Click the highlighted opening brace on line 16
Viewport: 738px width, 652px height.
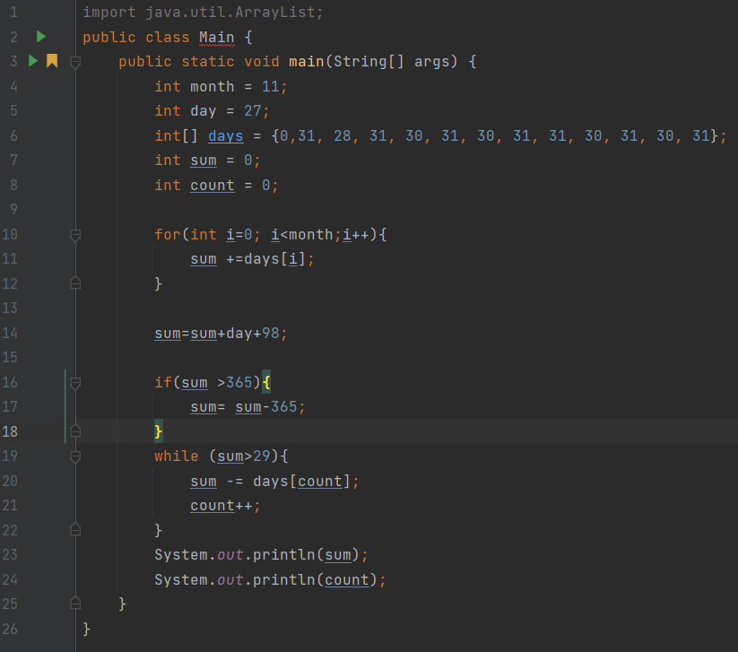pos(266,382)
